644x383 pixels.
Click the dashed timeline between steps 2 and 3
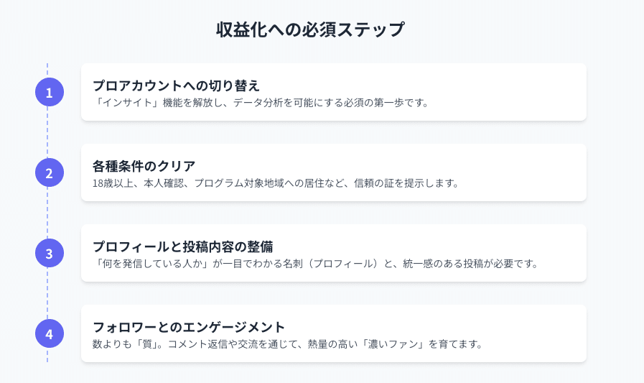[48, 213]
